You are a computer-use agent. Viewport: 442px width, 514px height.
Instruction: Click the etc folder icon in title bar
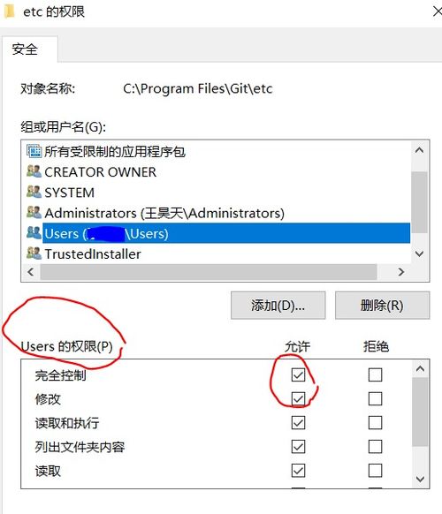click(9, 11)
